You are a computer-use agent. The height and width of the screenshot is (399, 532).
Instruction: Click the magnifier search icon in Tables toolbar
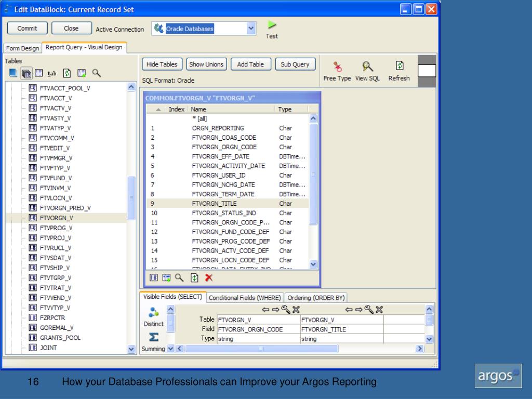[x=96, y=73]
